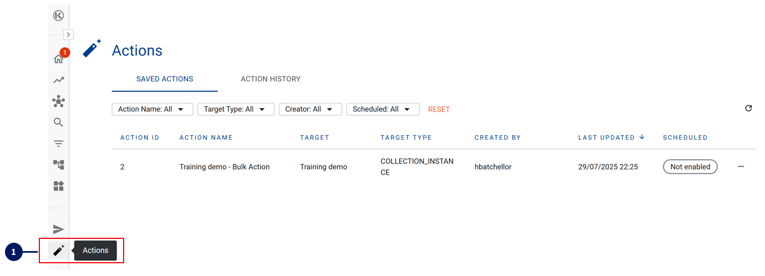Viewport: 765px width, 276px height.
Task: Open the widgets dashboard icon in sidebar
Action: 58,186
